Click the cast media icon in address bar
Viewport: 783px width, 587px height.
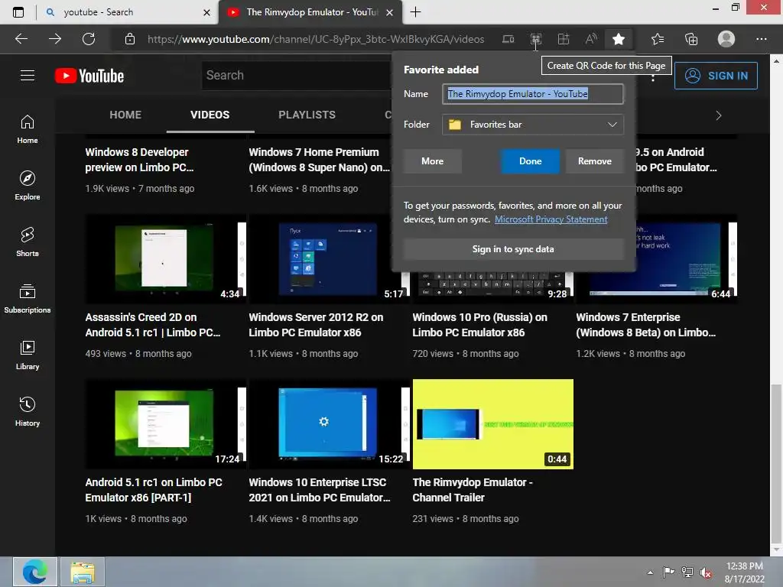(508, 39)
